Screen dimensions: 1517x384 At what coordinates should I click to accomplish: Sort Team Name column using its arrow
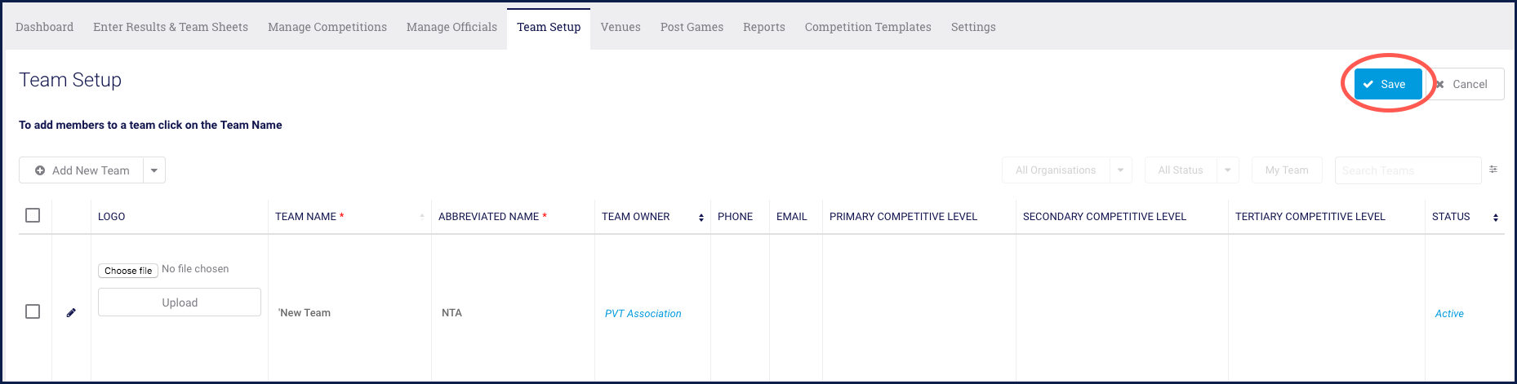click(422, 216)
